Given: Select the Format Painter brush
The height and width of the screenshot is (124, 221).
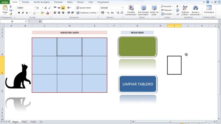Looking at the screenshot, I should (x=11, y=14).
